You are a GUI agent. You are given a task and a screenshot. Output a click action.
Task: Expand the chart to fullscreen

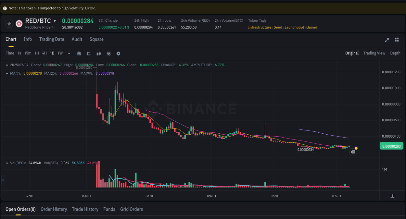pyautogui.click(x=387, y=40)
